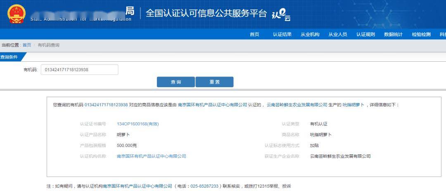446x191 pixels.
Task: Open the 认证规则 menu item
Action: coord(365,35)
